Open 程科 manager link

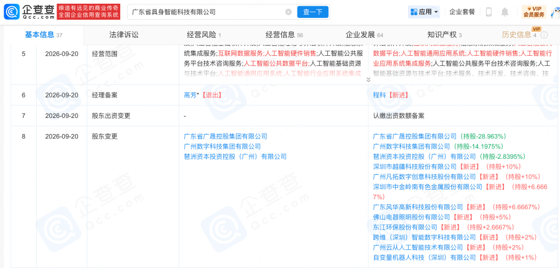pos(380,95)
